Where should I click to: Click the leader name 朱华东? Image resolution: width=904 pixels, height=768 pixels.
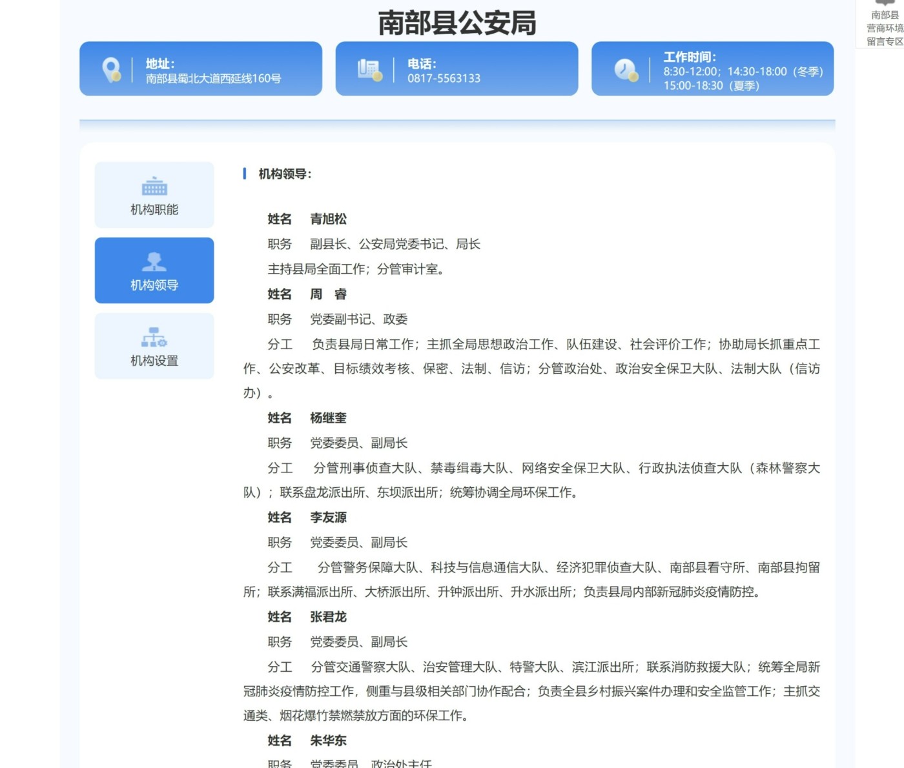pyautogui.click(x=328, y=740)
